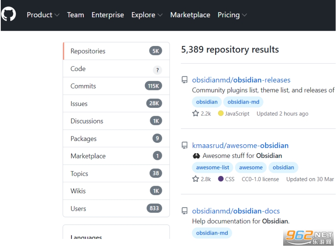Screen dimensions: 336x248
Task: Click the JavaScript language label
Action: [x=237, y=114]
